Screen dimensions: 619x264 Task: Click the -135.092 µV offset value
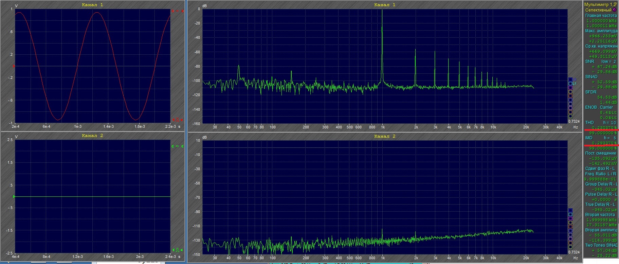click(x=603, y=158)
